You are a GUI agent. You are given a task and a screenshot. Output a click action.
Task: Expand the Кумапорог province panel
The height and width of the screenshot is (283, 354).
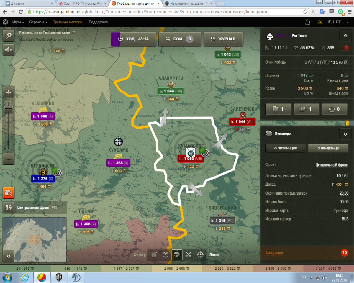345,134
